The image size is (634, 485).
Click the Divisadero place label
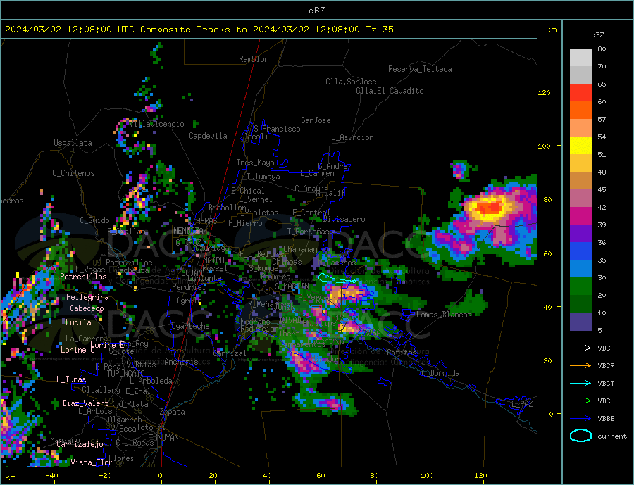click(344, 219)
